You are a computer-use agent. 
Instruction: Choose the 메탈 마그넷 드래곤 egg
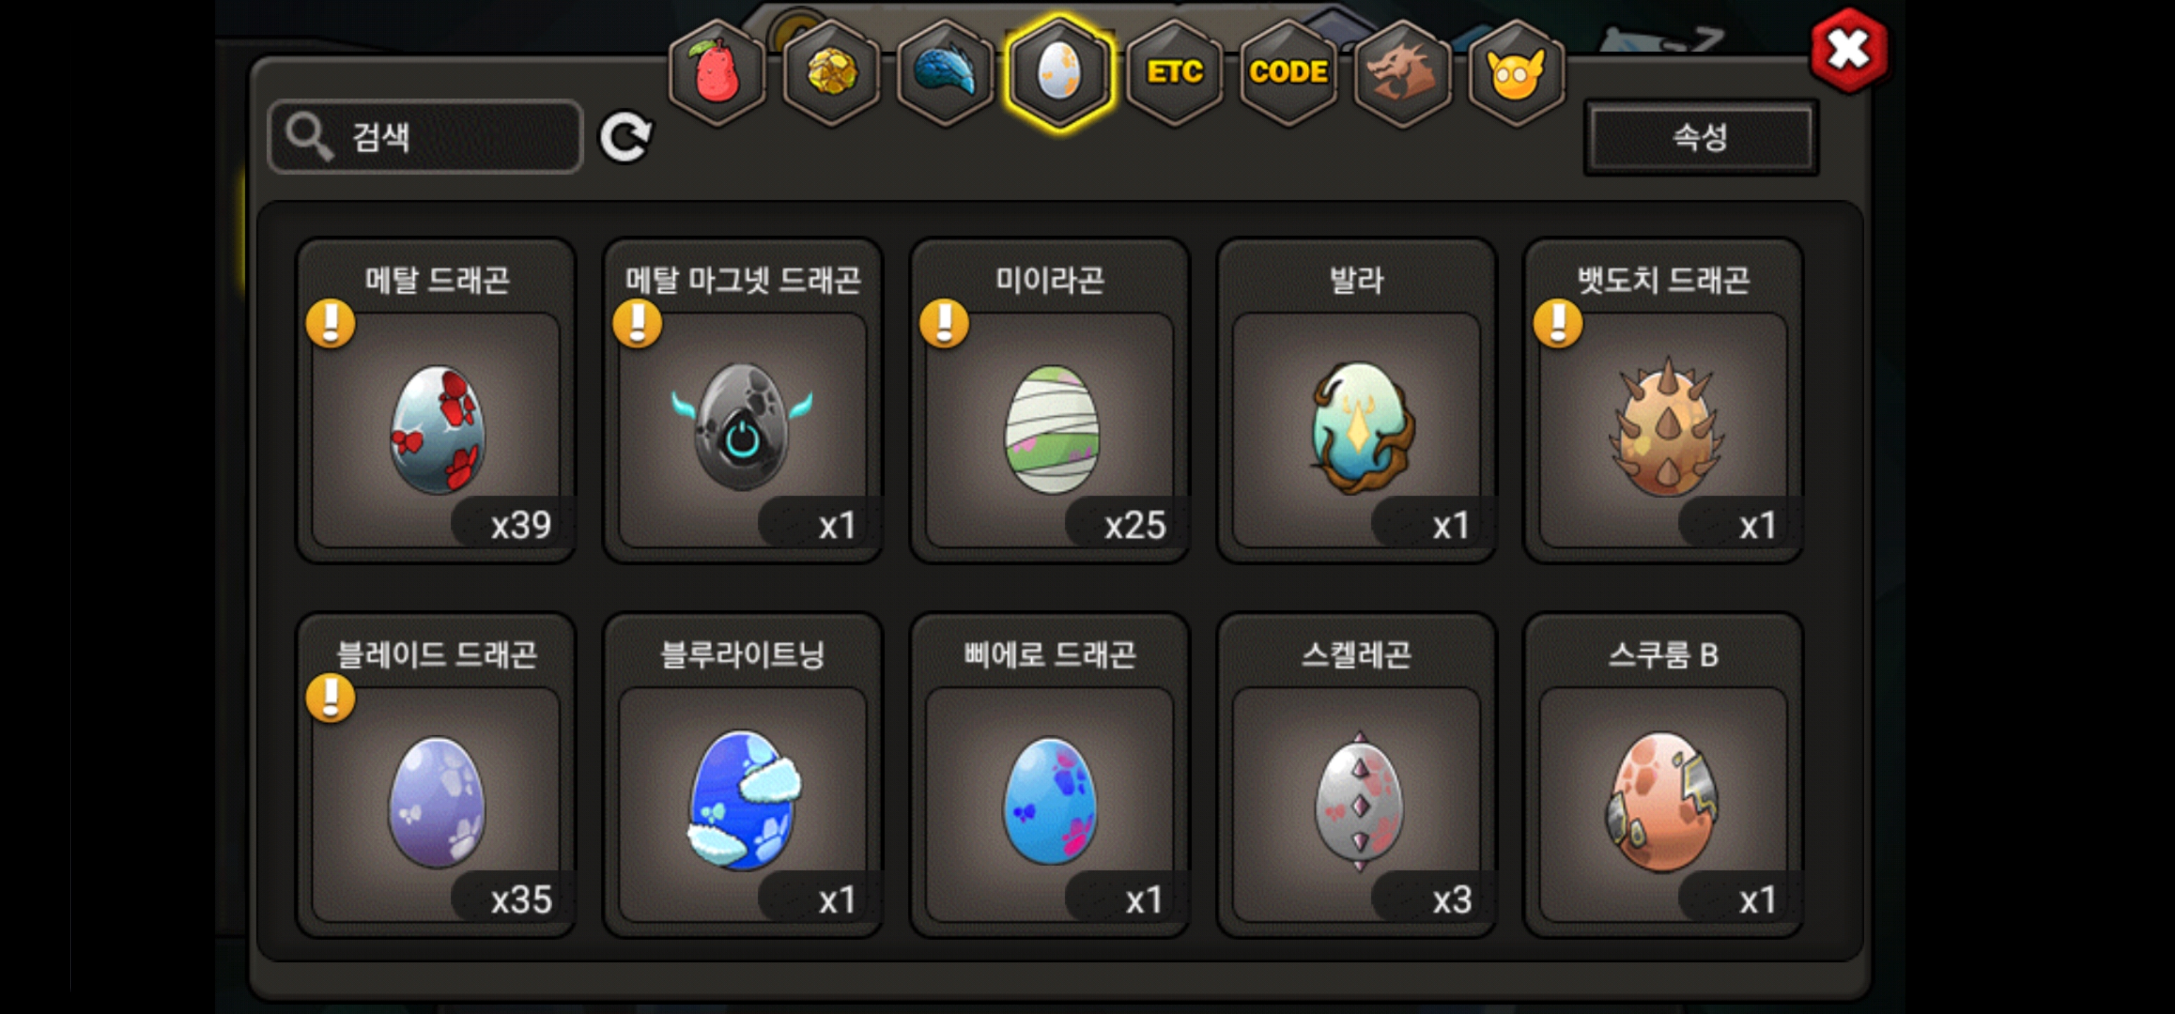[742, 401]
